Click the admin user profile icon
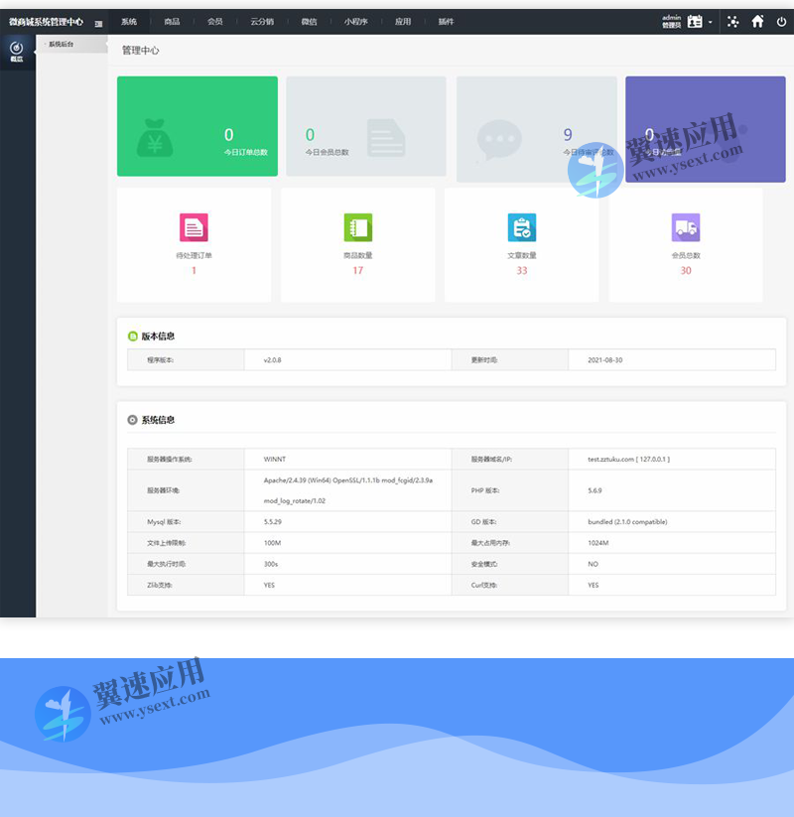 695,21
